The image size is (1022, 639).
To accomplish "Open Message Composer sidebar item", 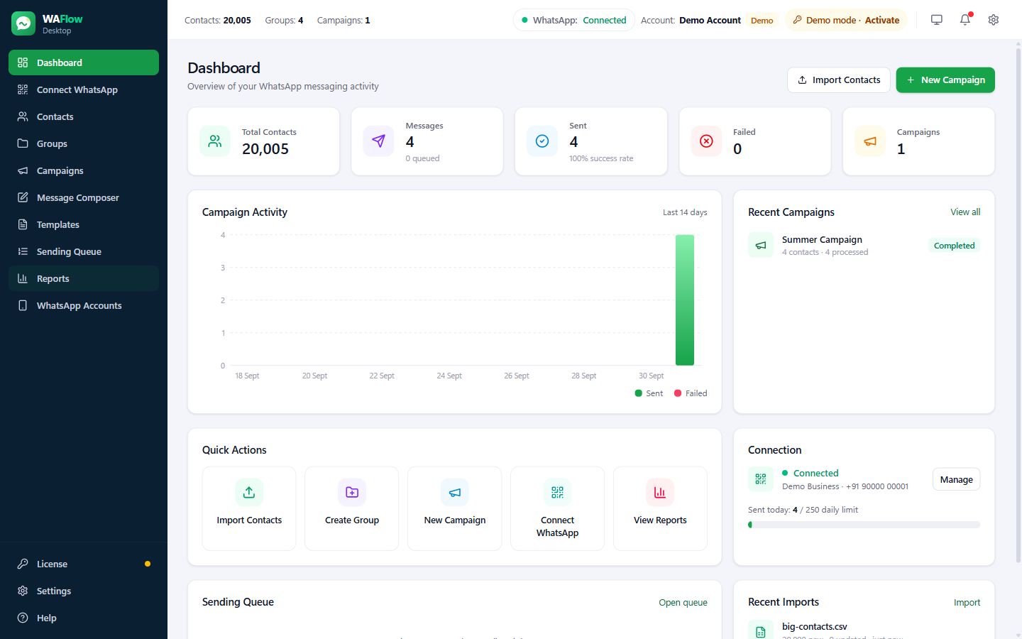I will click(x=84, y=197).
